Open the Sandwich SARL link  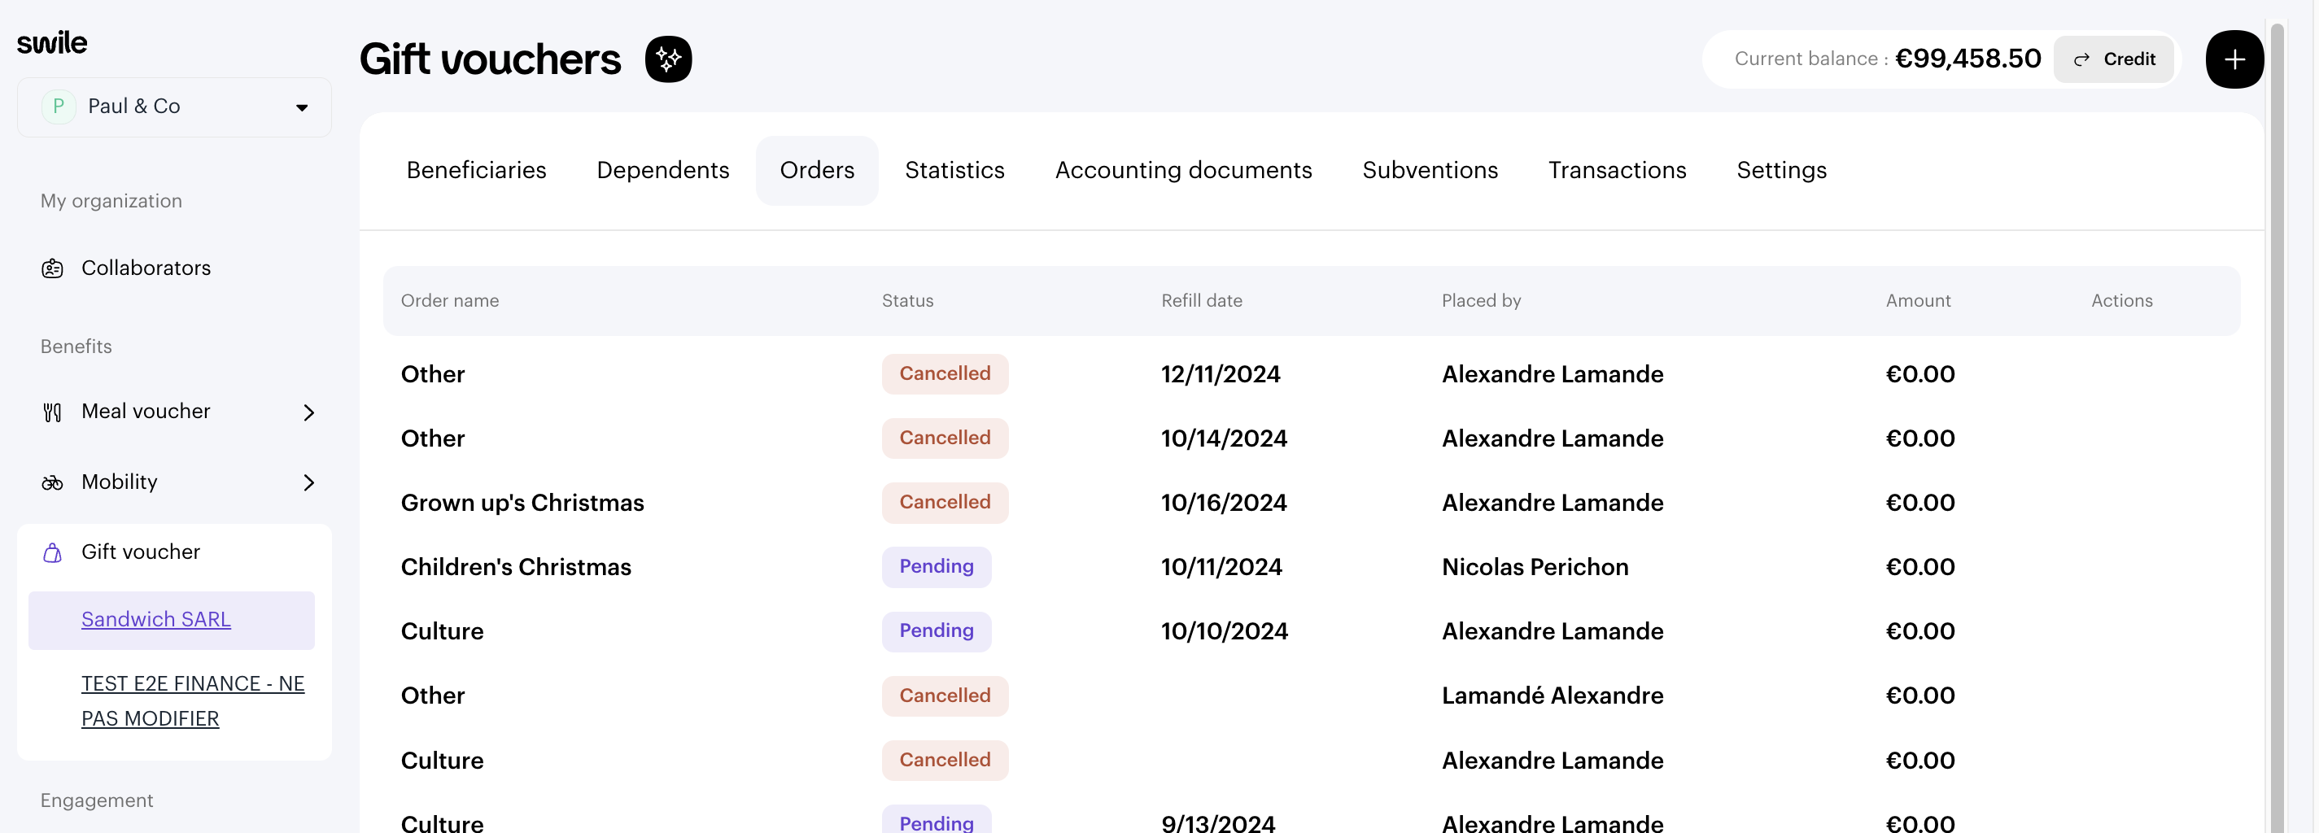coord(155,619)
